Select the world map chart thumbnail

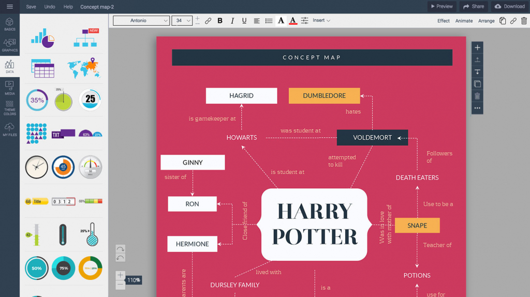click(83, 68)
